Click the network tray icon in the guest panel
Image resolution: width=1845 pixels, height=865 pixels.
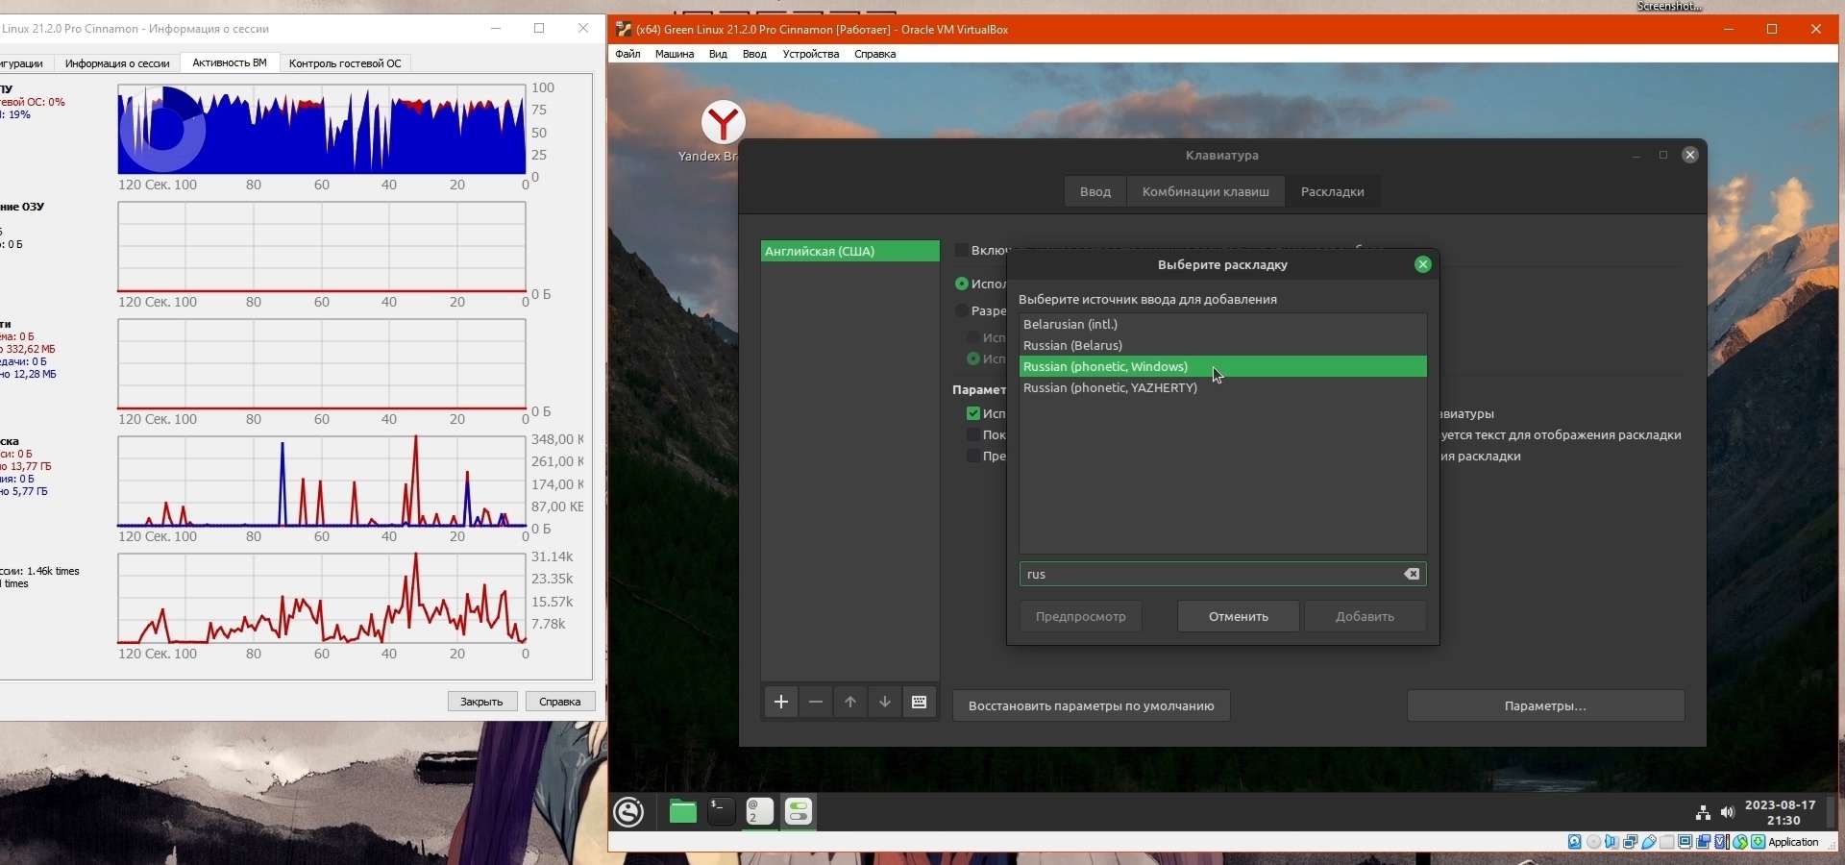(x=1703, y=813)
